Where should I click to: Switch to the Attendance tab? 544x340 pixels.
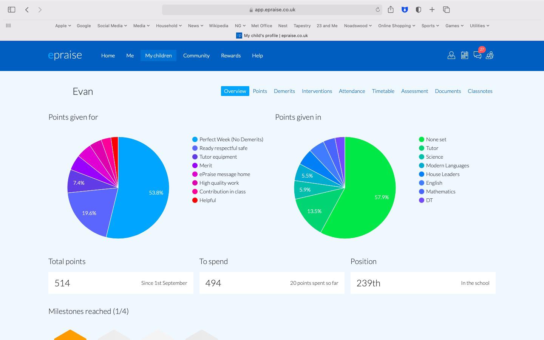(352, 91)
